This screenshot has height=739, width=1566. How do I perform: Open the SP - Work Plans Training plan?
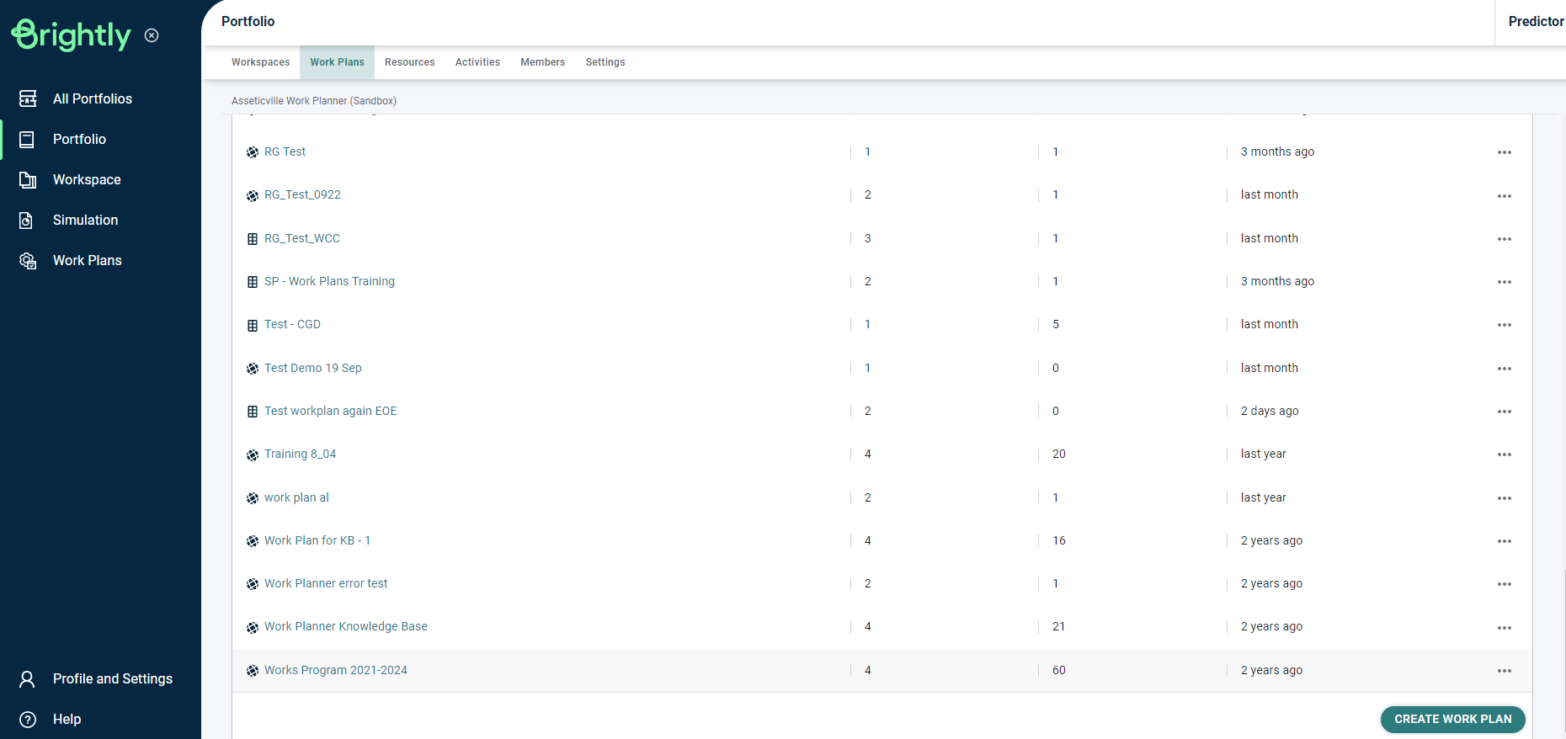329,281
